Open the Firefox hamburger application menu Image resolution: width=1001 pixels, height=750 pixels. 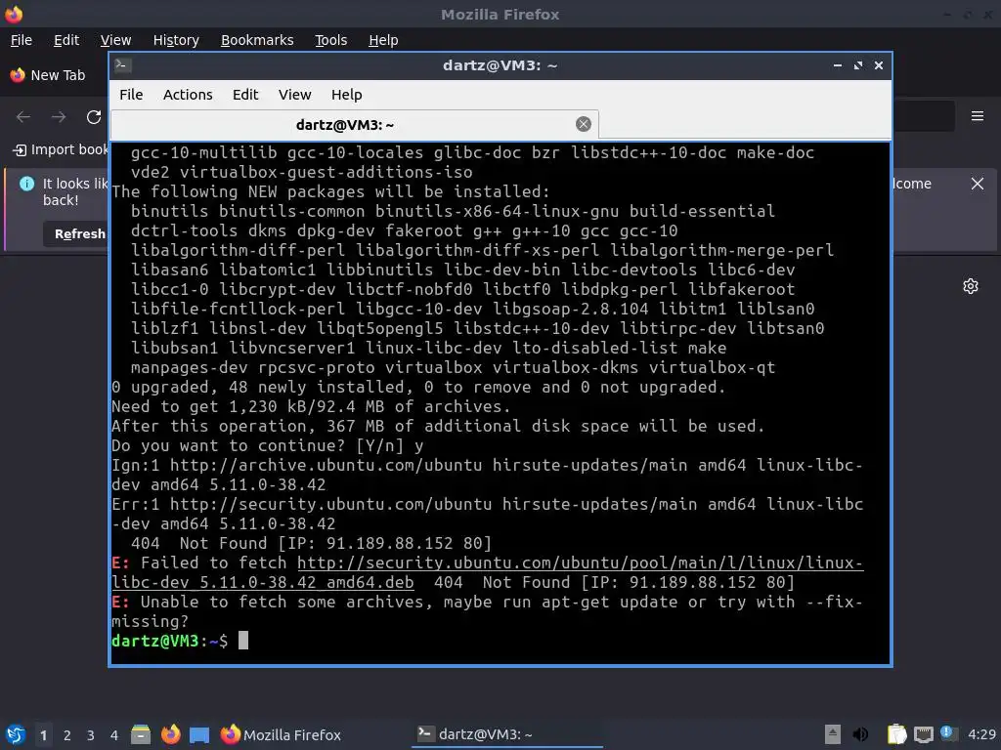pos(977,116)
